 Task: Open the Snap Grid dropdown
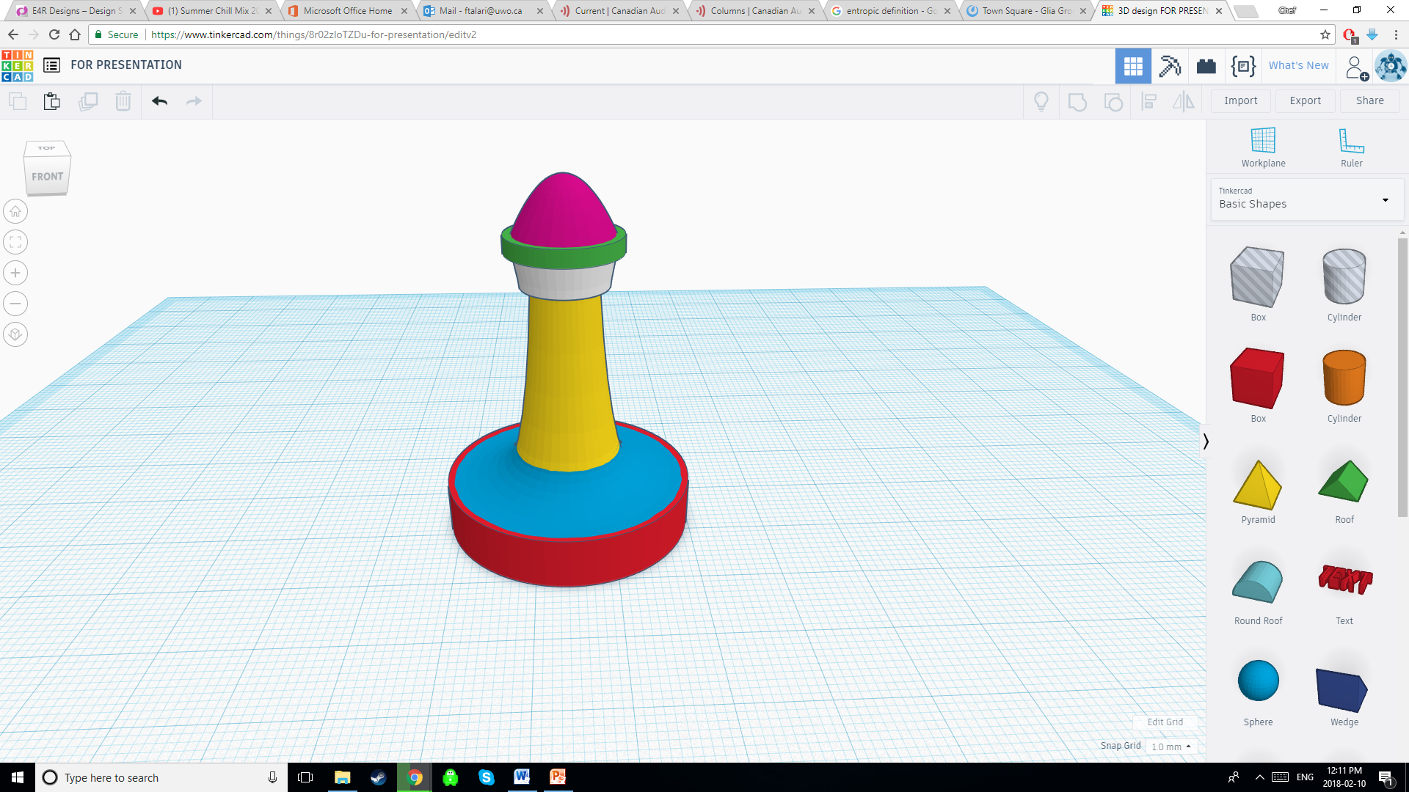(x=1171, y=747)
